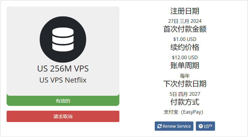The height and width of the screenshot is (137, 248).
Task: Click the Renew Service button
Action: point(174,126)
